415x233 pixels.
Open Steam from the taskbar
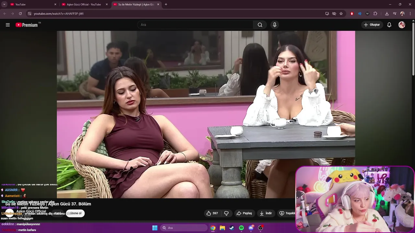pos(232,228)
